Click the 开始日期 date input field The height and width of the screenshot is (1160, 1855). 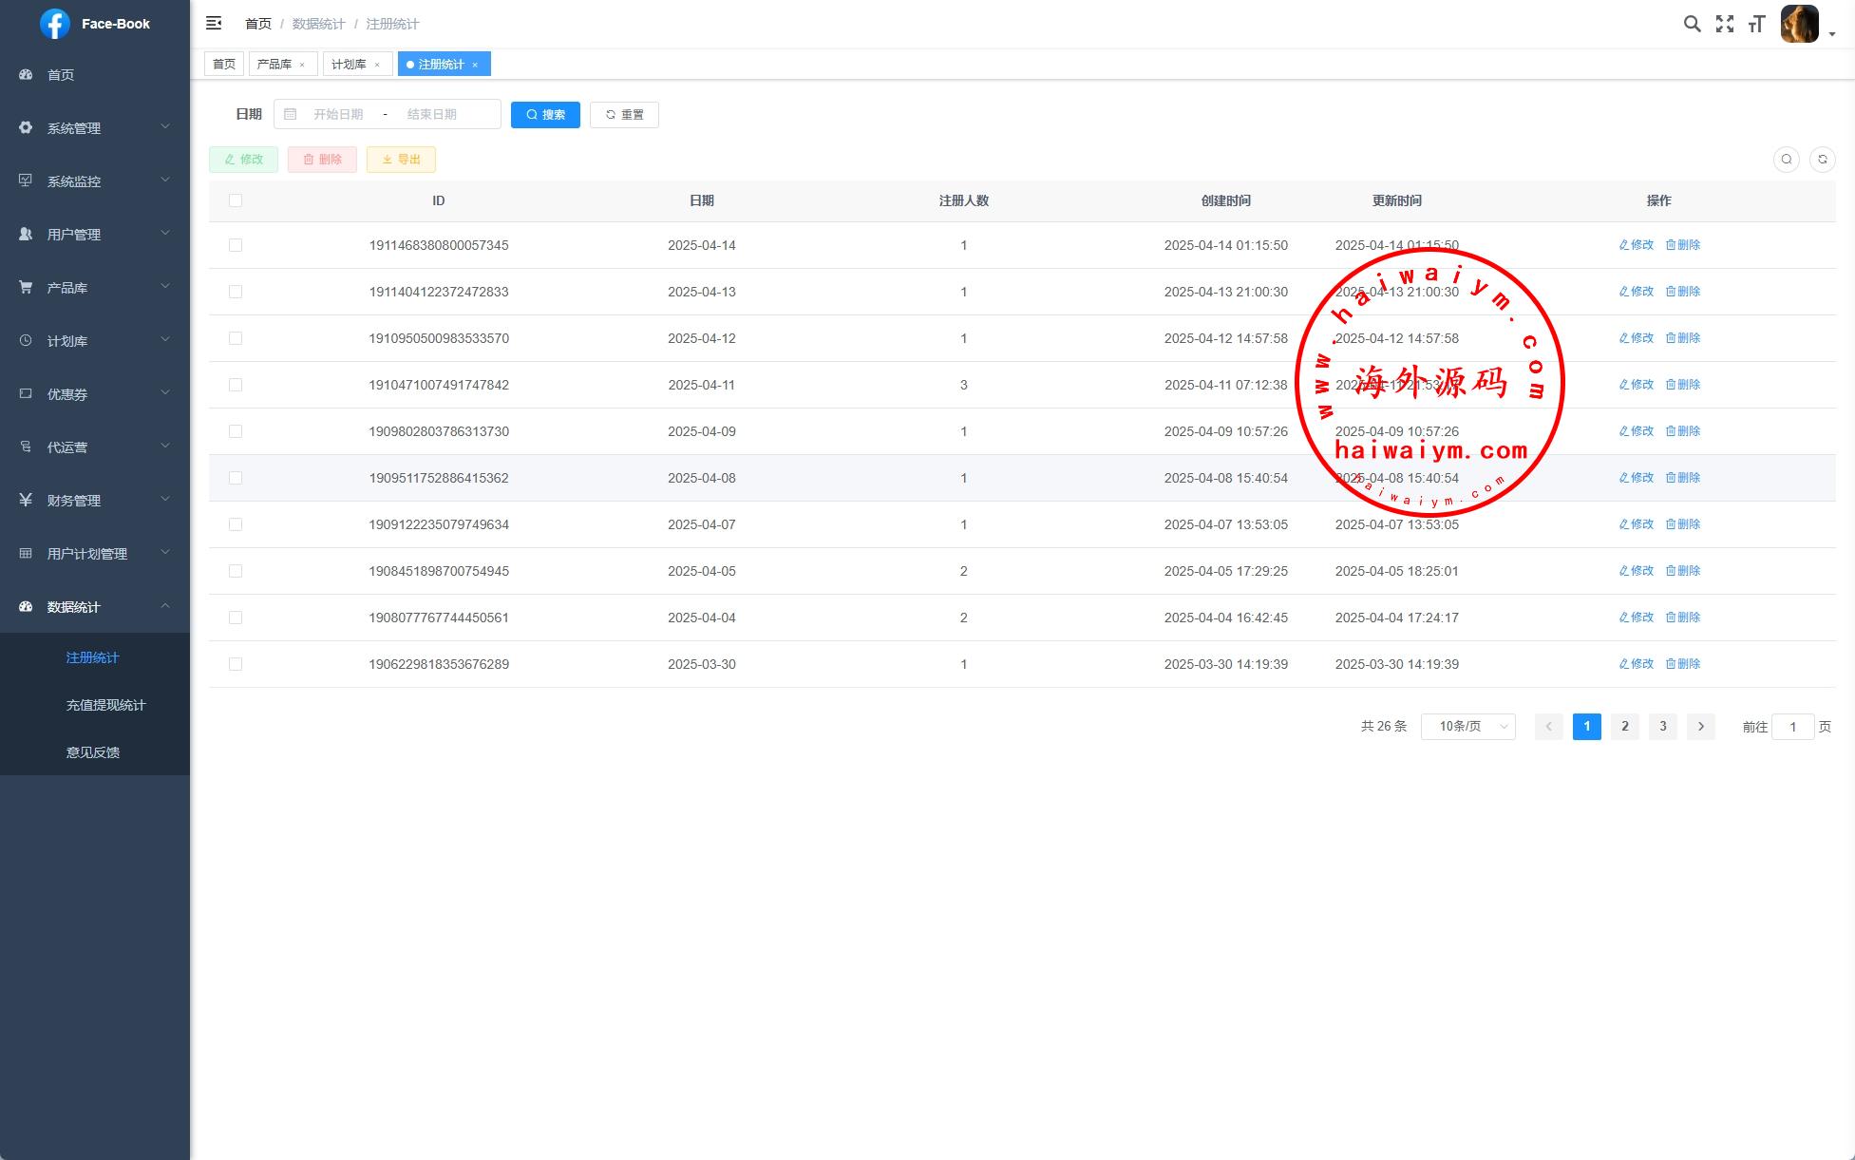point(338,115)
